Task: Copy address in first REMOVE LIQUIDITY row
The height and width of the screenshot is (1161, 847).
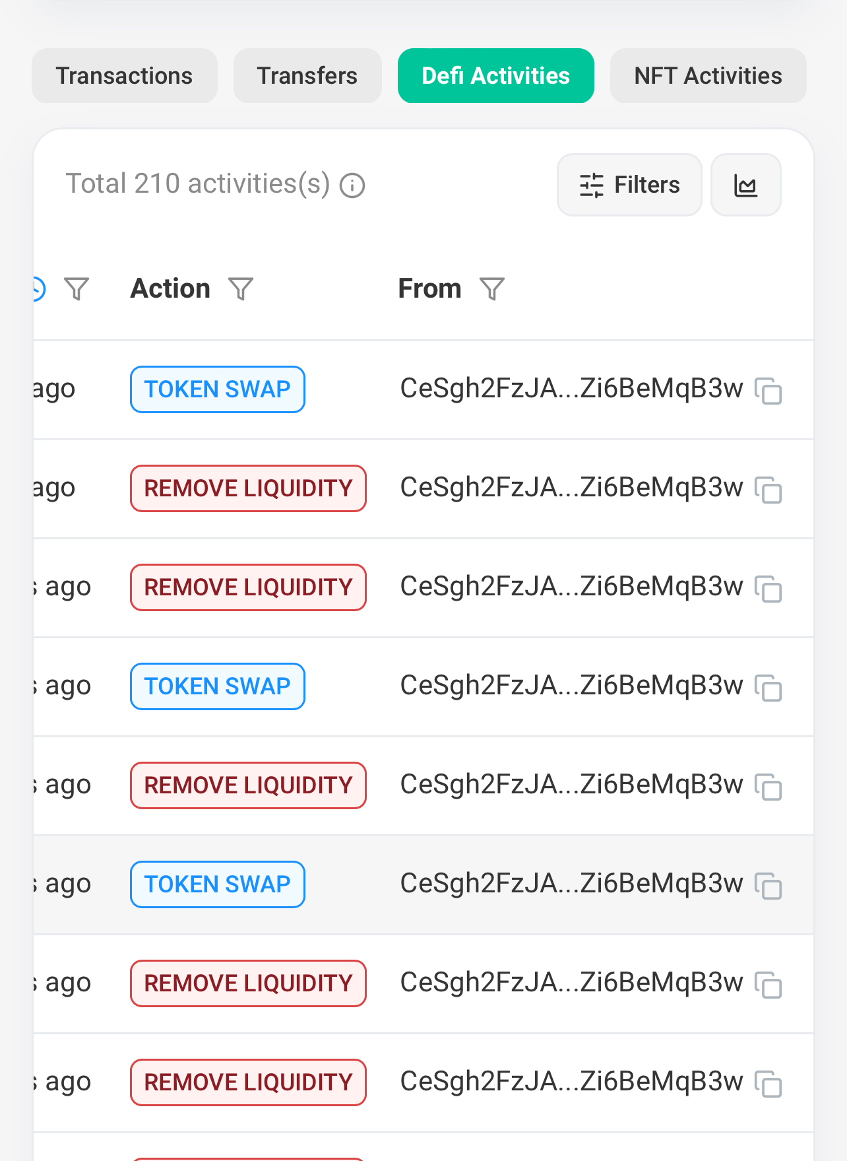Action: point(769,489)
